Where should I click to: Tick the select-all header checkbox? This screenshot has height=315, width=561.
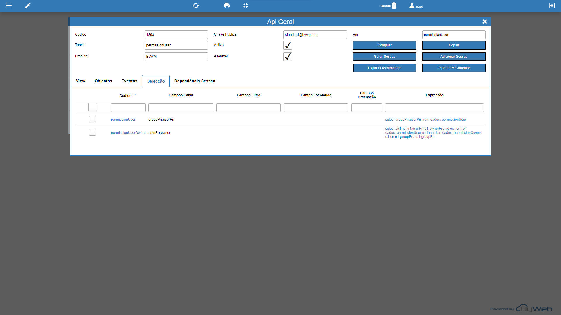pos(92,107)
